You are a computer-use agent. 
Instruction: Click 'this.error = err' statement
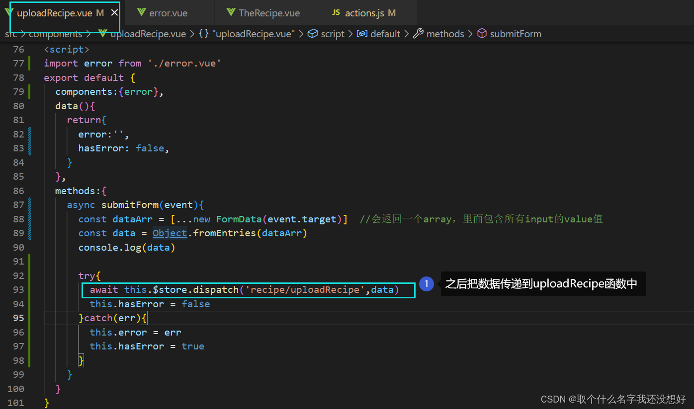coord(135,332)
